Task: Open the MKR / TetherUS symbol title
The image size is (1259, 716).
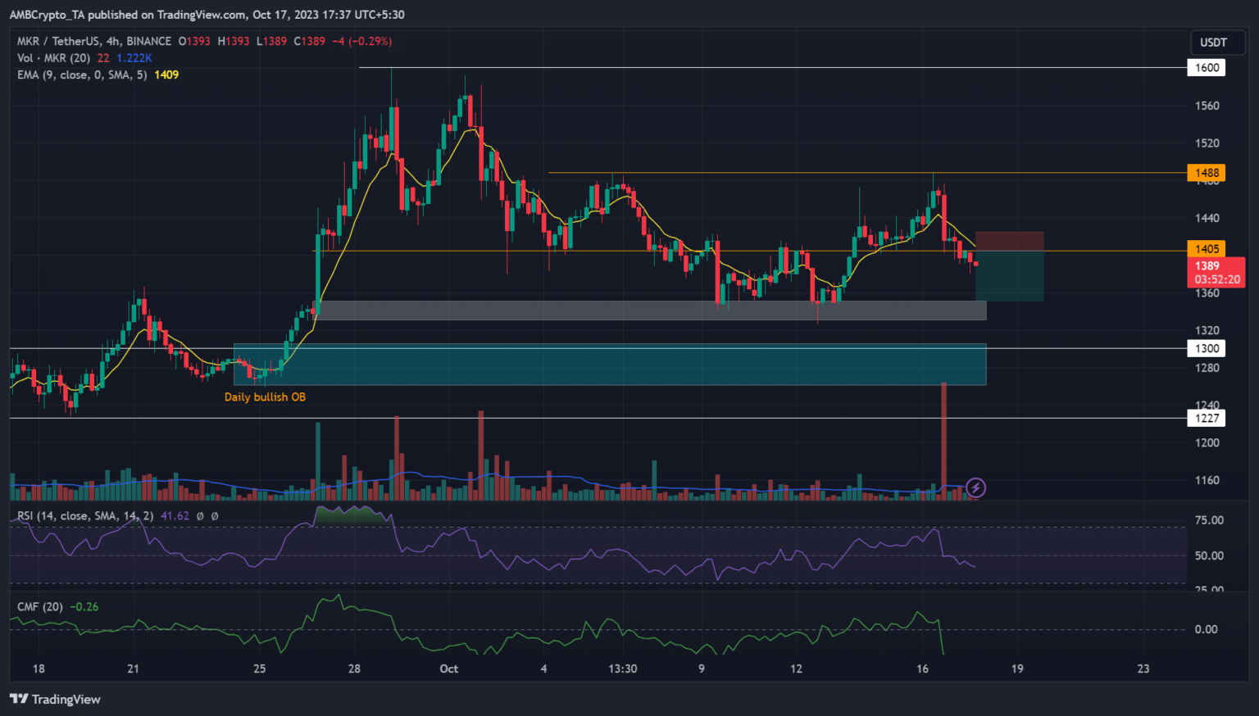Action: (x=94, y=41)
